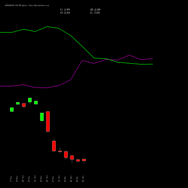
Task: Select the red candle for 01 Dec
Action: click(66, 155)
